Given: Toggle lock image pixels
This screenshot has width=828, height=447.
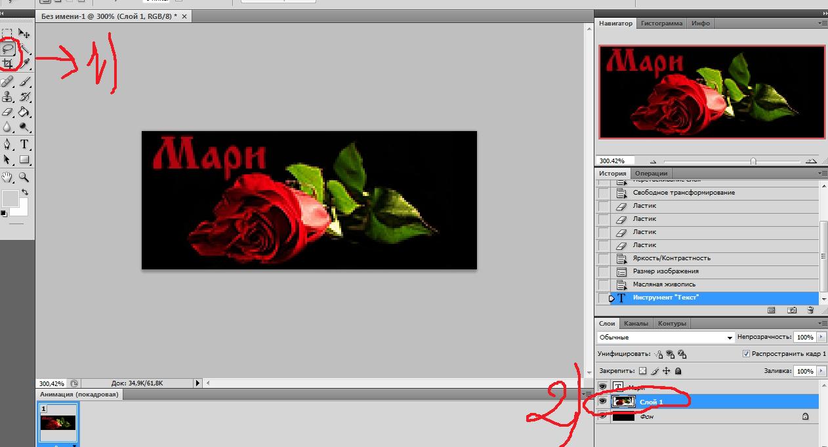Looking at the screenshot, I should (655, 371).
